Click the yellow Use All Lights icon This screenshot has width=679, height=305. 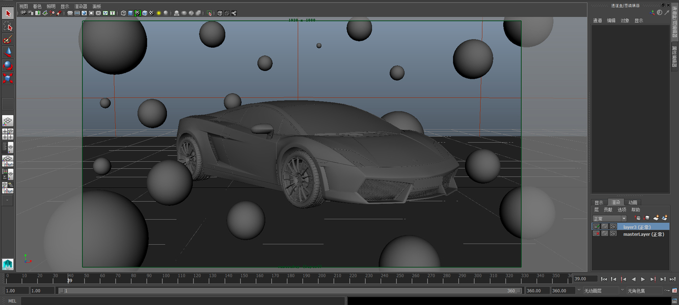click(158, 13)
